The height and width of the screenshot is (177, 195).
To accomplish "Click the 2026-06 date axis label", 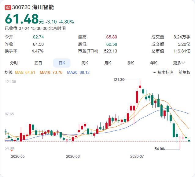I will 73,156.
